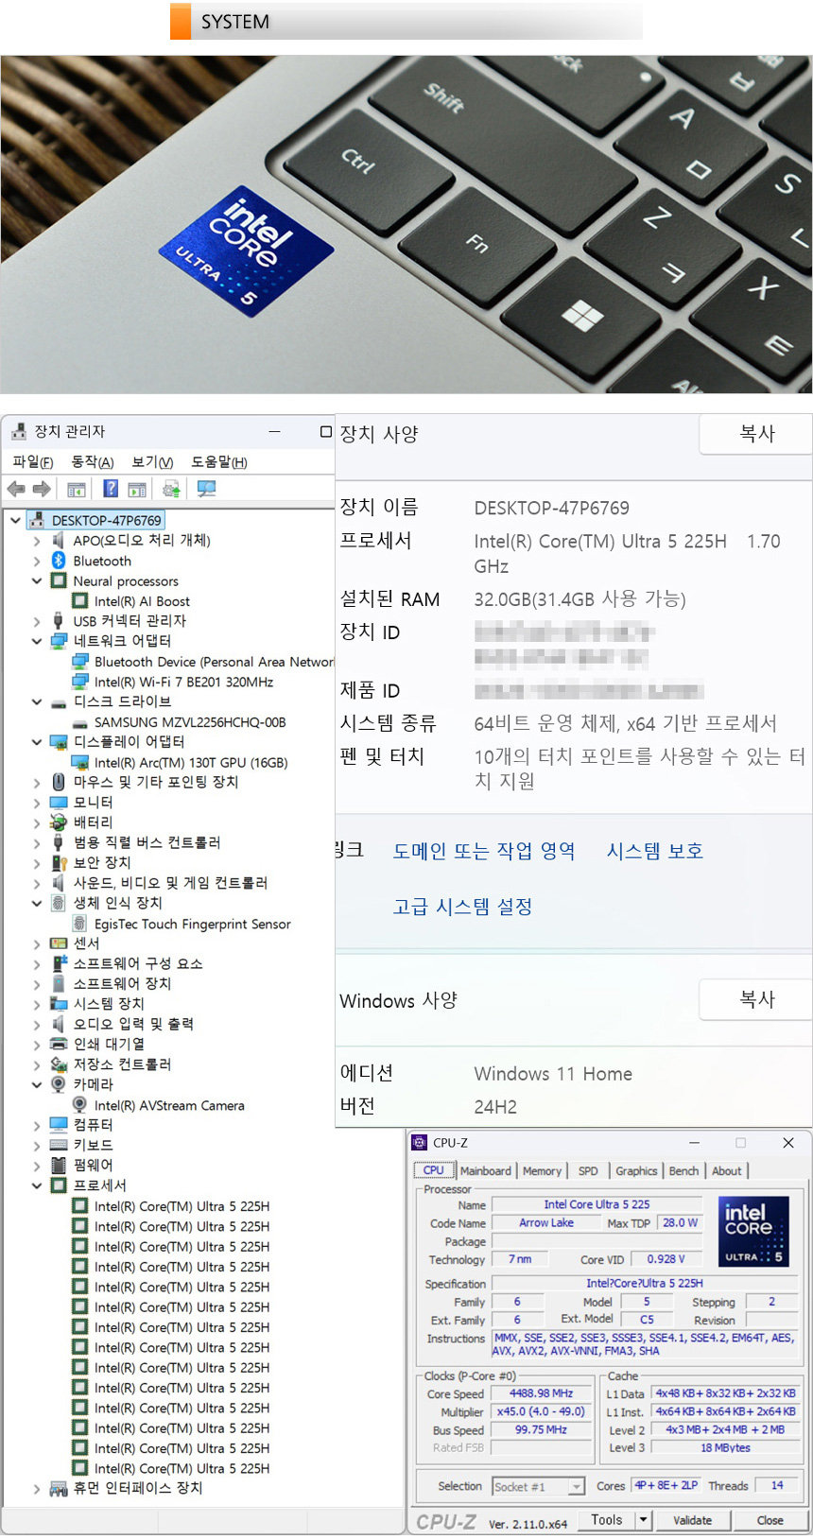
Task: Click the Update driver software toolbar icon
Action: (x=171, y=489)
